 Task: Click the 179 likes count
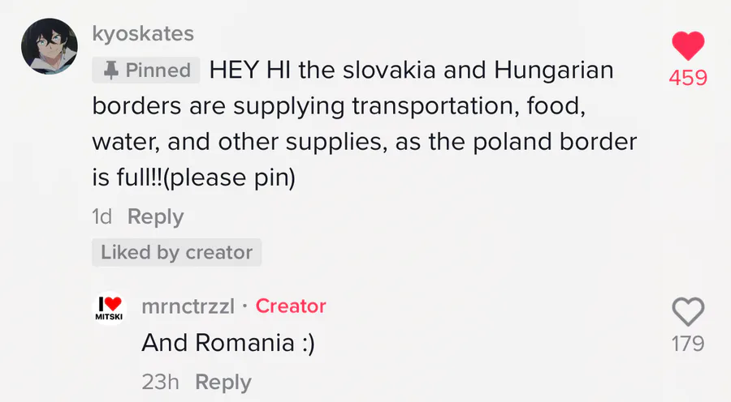point(687,344)
